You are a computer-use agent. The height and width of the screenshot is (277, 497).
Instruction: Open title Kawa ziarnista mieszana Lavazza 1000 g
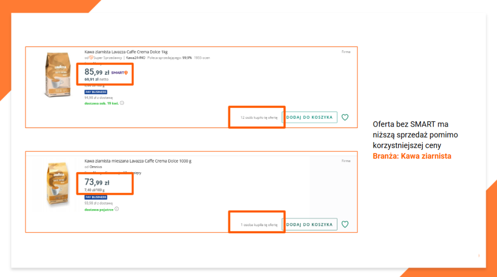(x=138, y=161)
